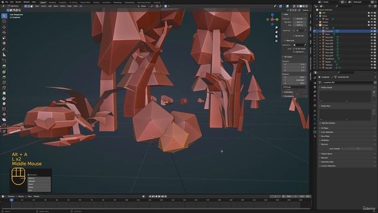Select the Extrude Region tool
378x213 pixels.
[4, 66]
